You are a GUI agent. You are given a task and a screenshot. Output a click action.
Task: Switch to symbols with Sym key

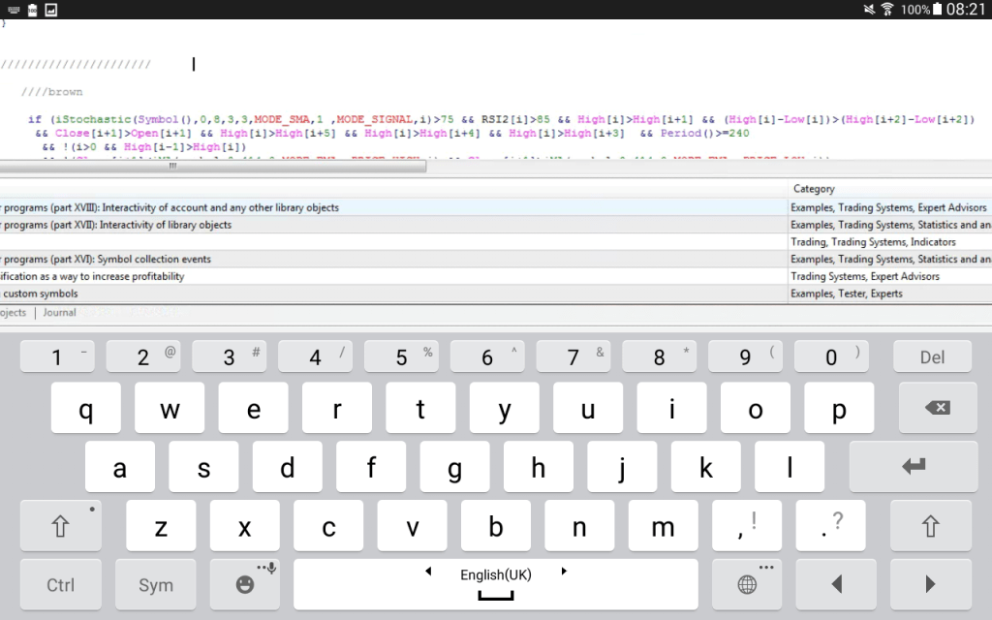pyautogui.click(x=155, y=584)
